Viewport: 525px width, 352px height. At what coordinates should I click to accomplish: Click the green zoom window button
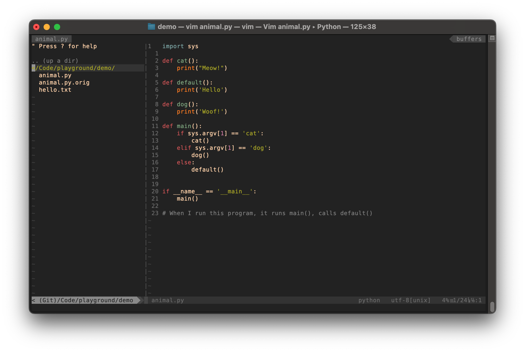[57, 27]
